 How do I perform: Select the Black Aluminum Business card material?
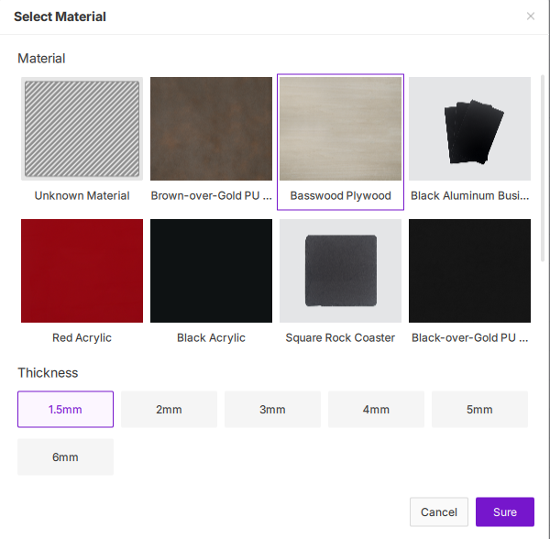click(469, 128)
